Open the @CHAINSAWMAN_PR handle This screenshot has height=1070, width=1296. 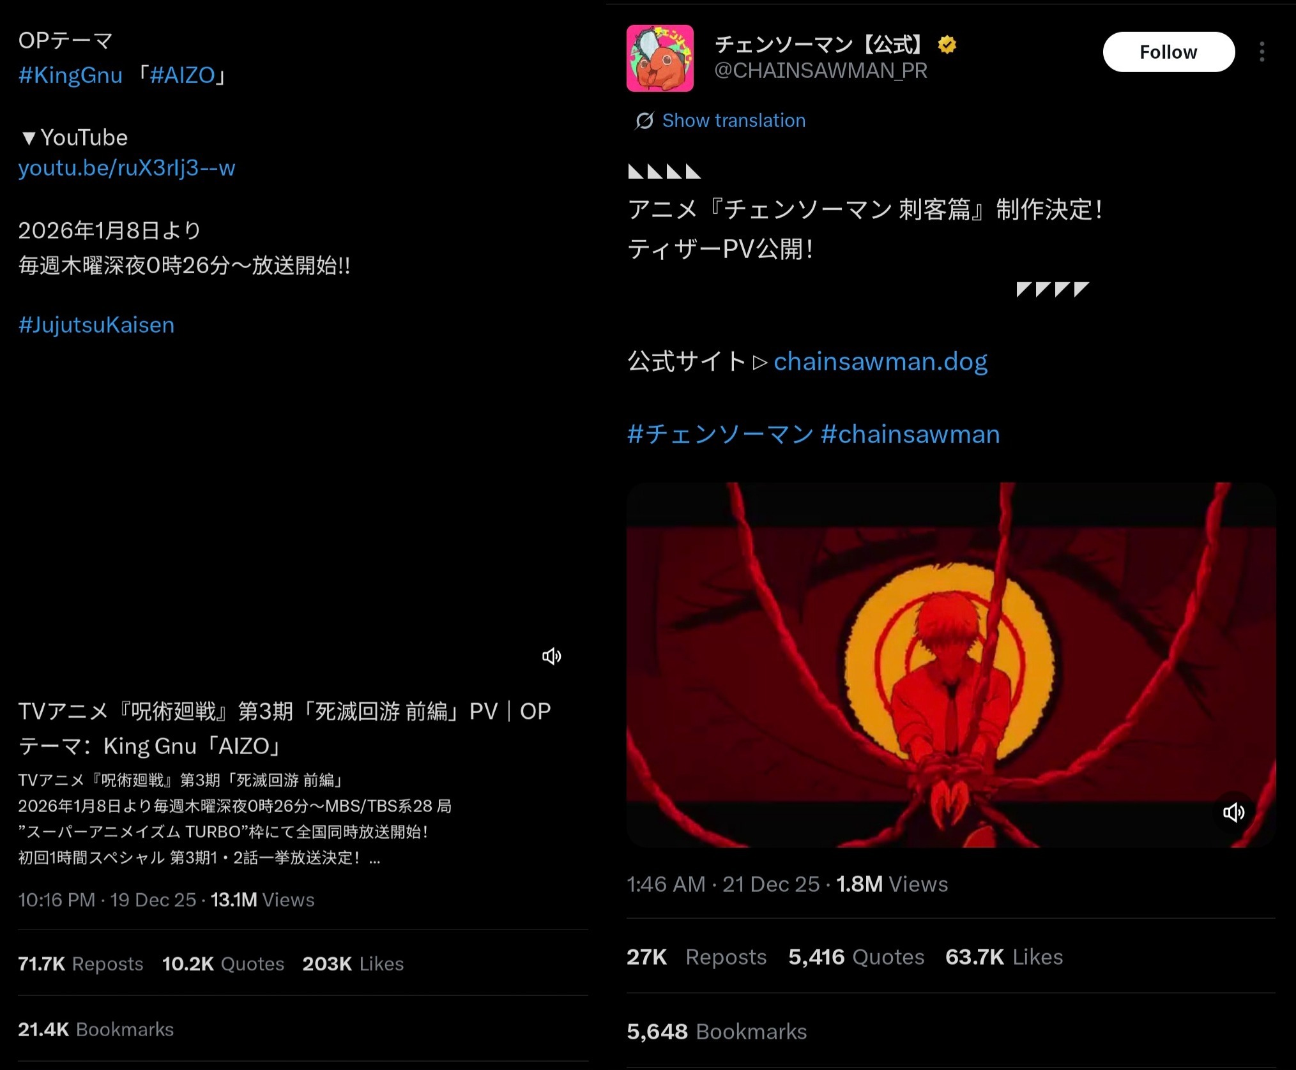point(821,71)
